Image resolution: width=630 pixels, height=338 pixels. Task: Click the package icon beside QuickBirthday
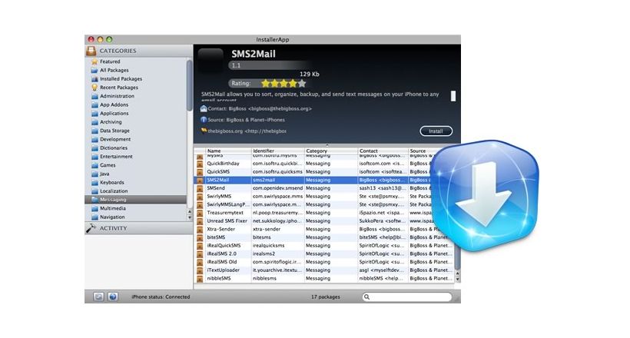(x=200, y=164)
